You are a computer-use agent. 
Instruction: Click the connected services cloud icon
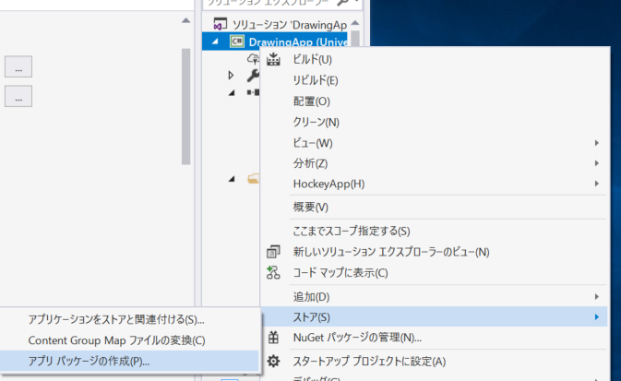[x=253, y=59]
